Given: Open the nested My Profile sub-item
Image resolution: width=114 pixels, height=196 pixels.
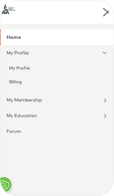Looking at the screenshot, I should (x=20, y=68).
